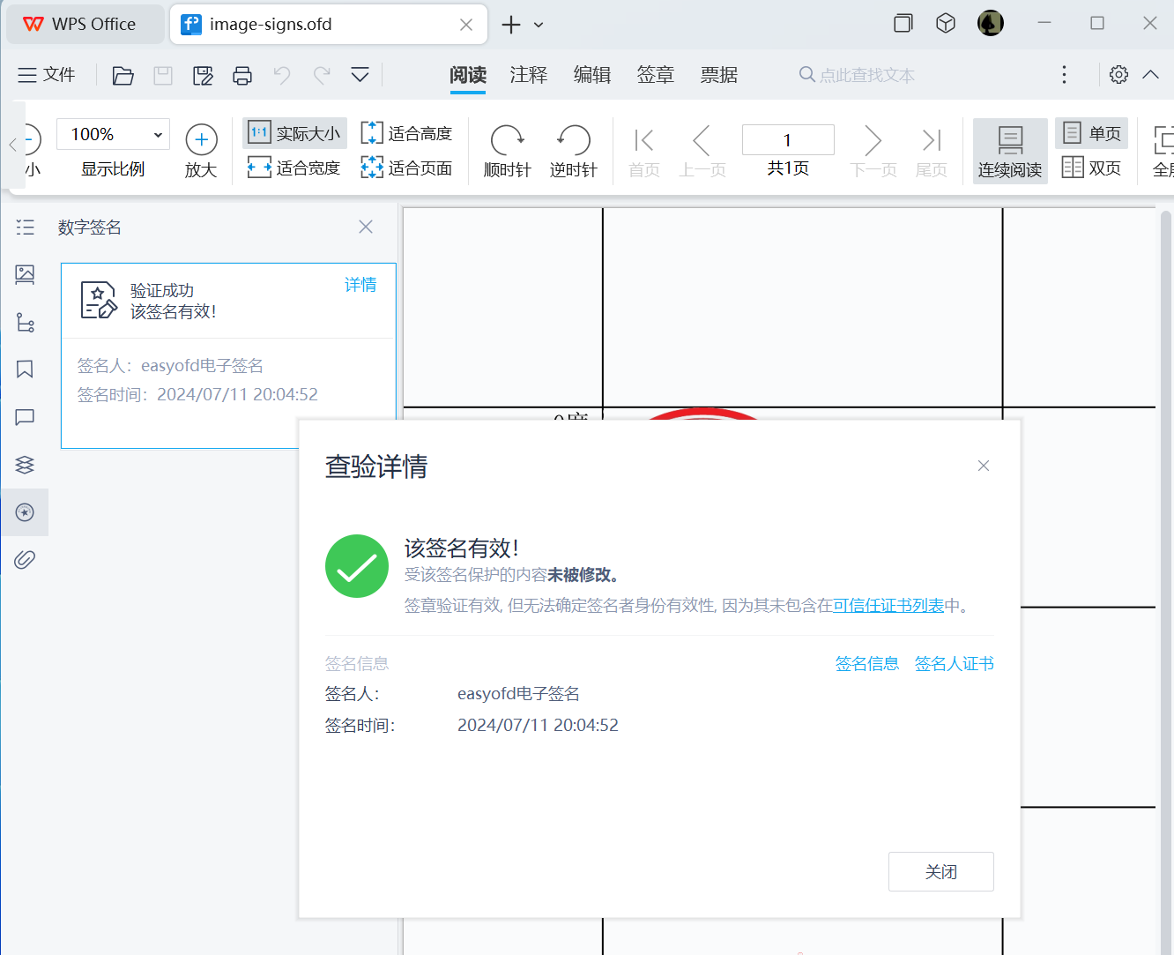Open the document outline sidebar panel
This screenshot has width=1174, height=955.
[25, 227]
